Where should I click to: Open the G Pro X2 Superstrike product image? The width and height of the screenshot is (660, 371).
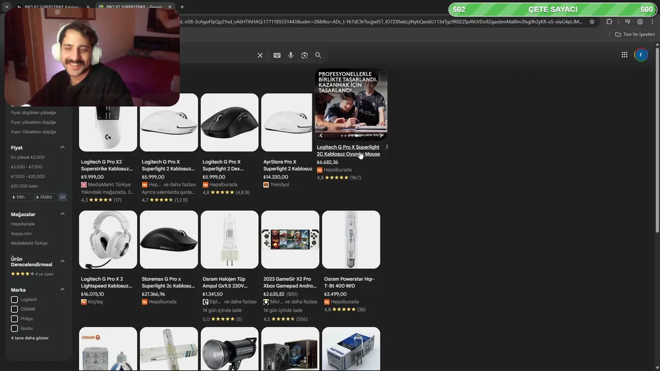pyautogui.click(x=108, y=122)
